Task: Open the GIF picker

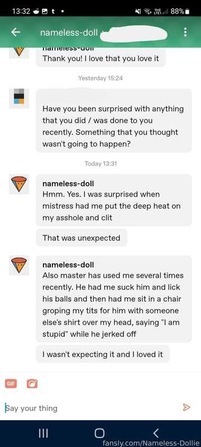Action: point(11,384)
